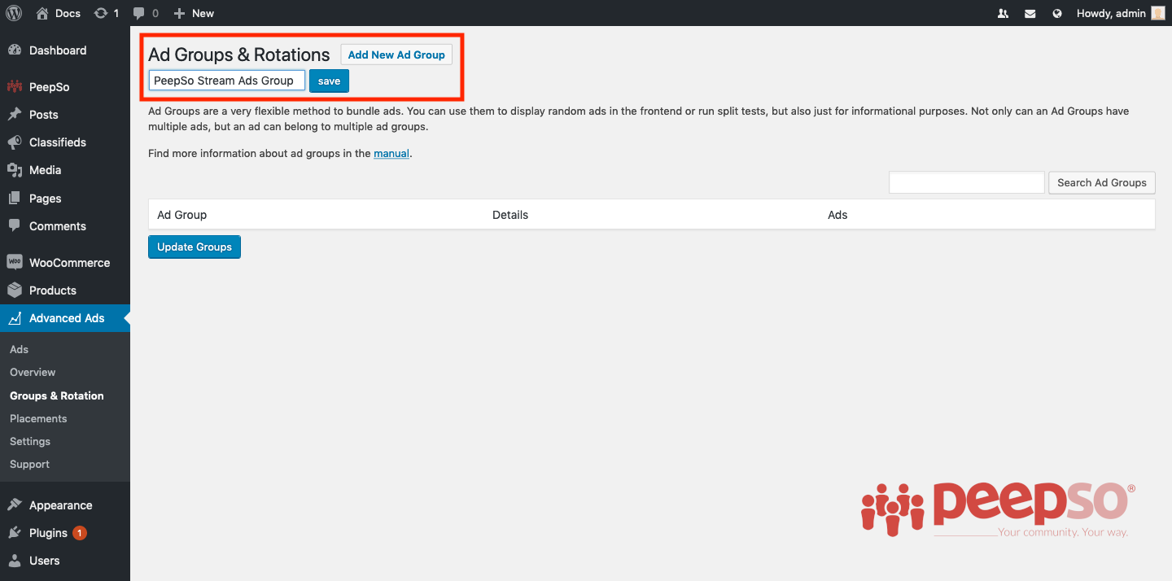Click the Advanced Ads chart icon
The width and height of the screenshot is (1172, 581).
15,318
